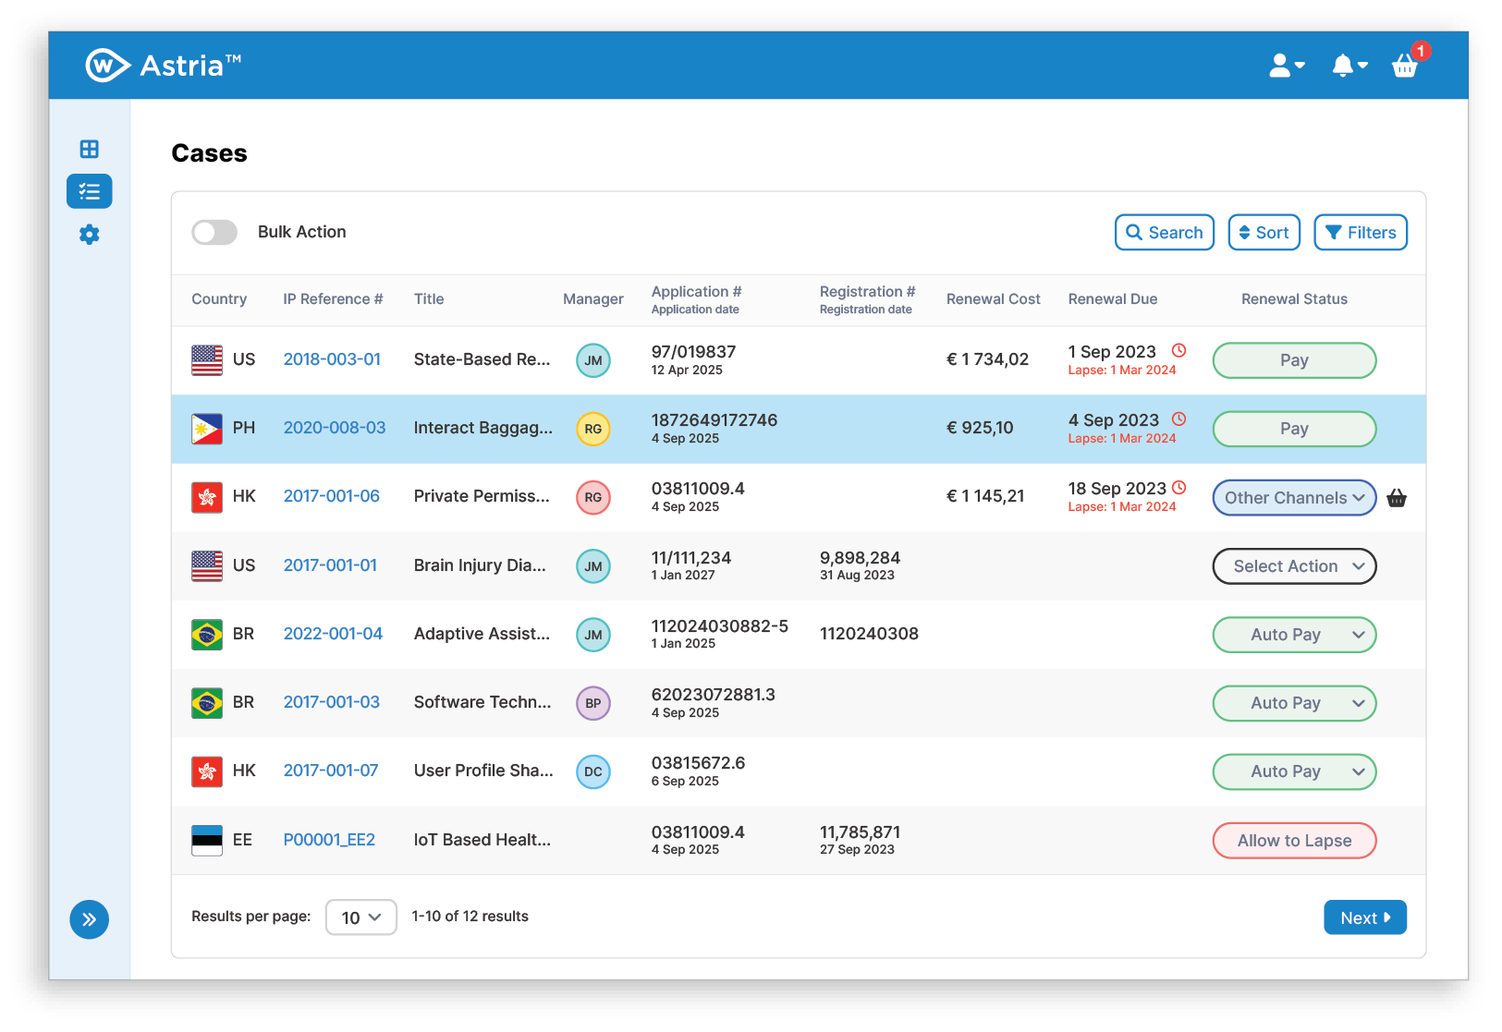
Task: Click RG manager avatar for 2020-008-03
Action: pos(593,429)
